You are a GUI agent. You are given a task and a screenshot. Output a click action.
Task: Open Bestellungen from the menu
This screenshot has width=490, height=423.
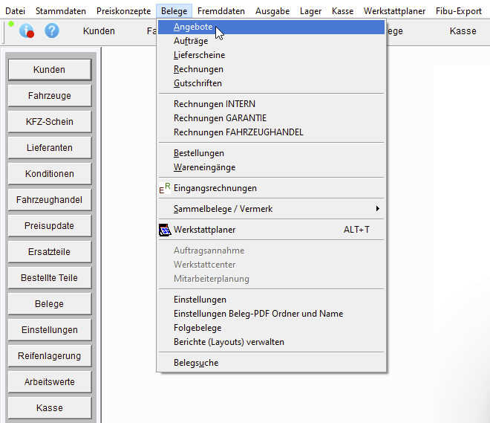pos(271,153)
